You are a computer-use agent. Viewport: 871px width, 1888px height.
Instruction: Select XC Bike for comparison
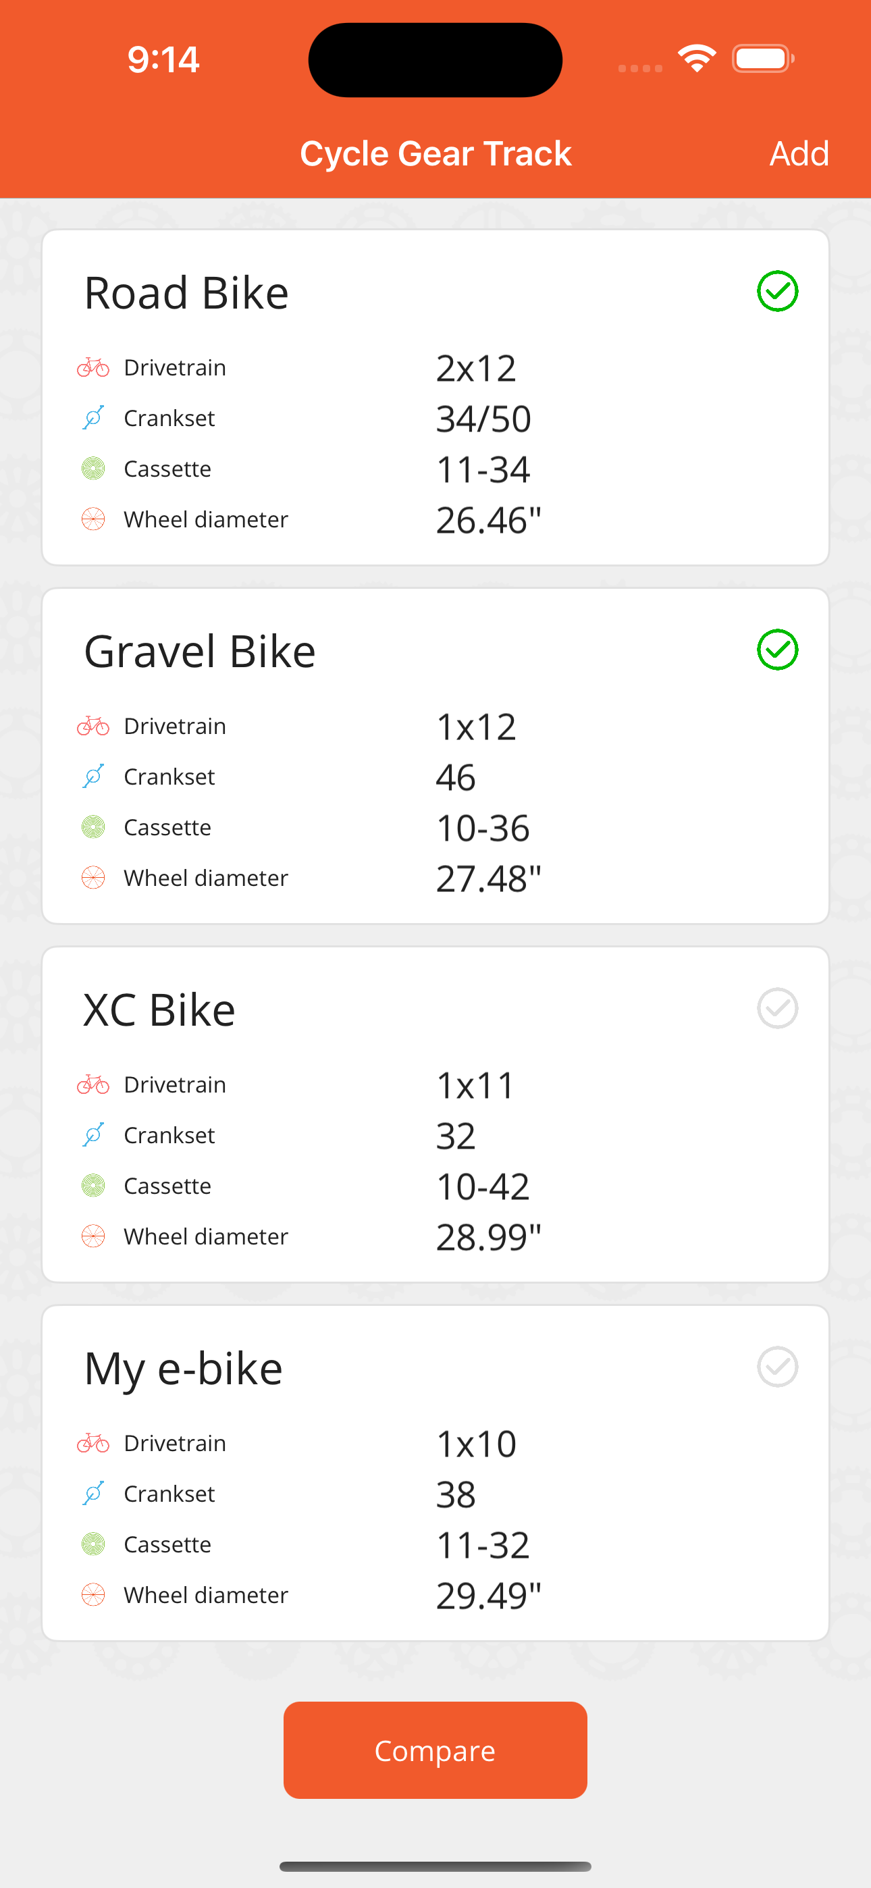pyautogui.click(x=777, y=1007)
